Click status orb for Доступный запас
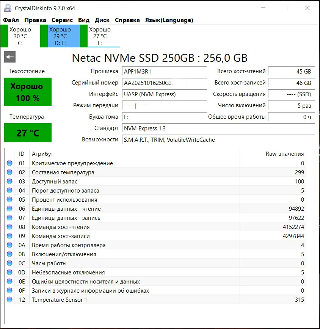 [9, 181]
